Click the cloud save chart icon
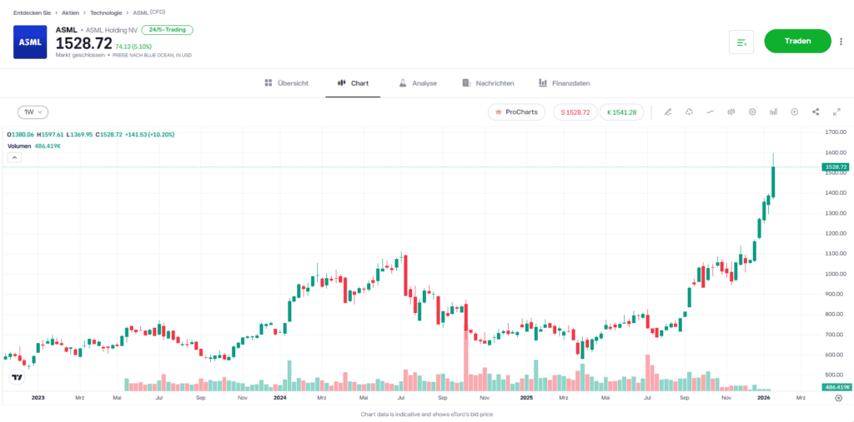Screen dimensions: 854x422 coord(689,112)
